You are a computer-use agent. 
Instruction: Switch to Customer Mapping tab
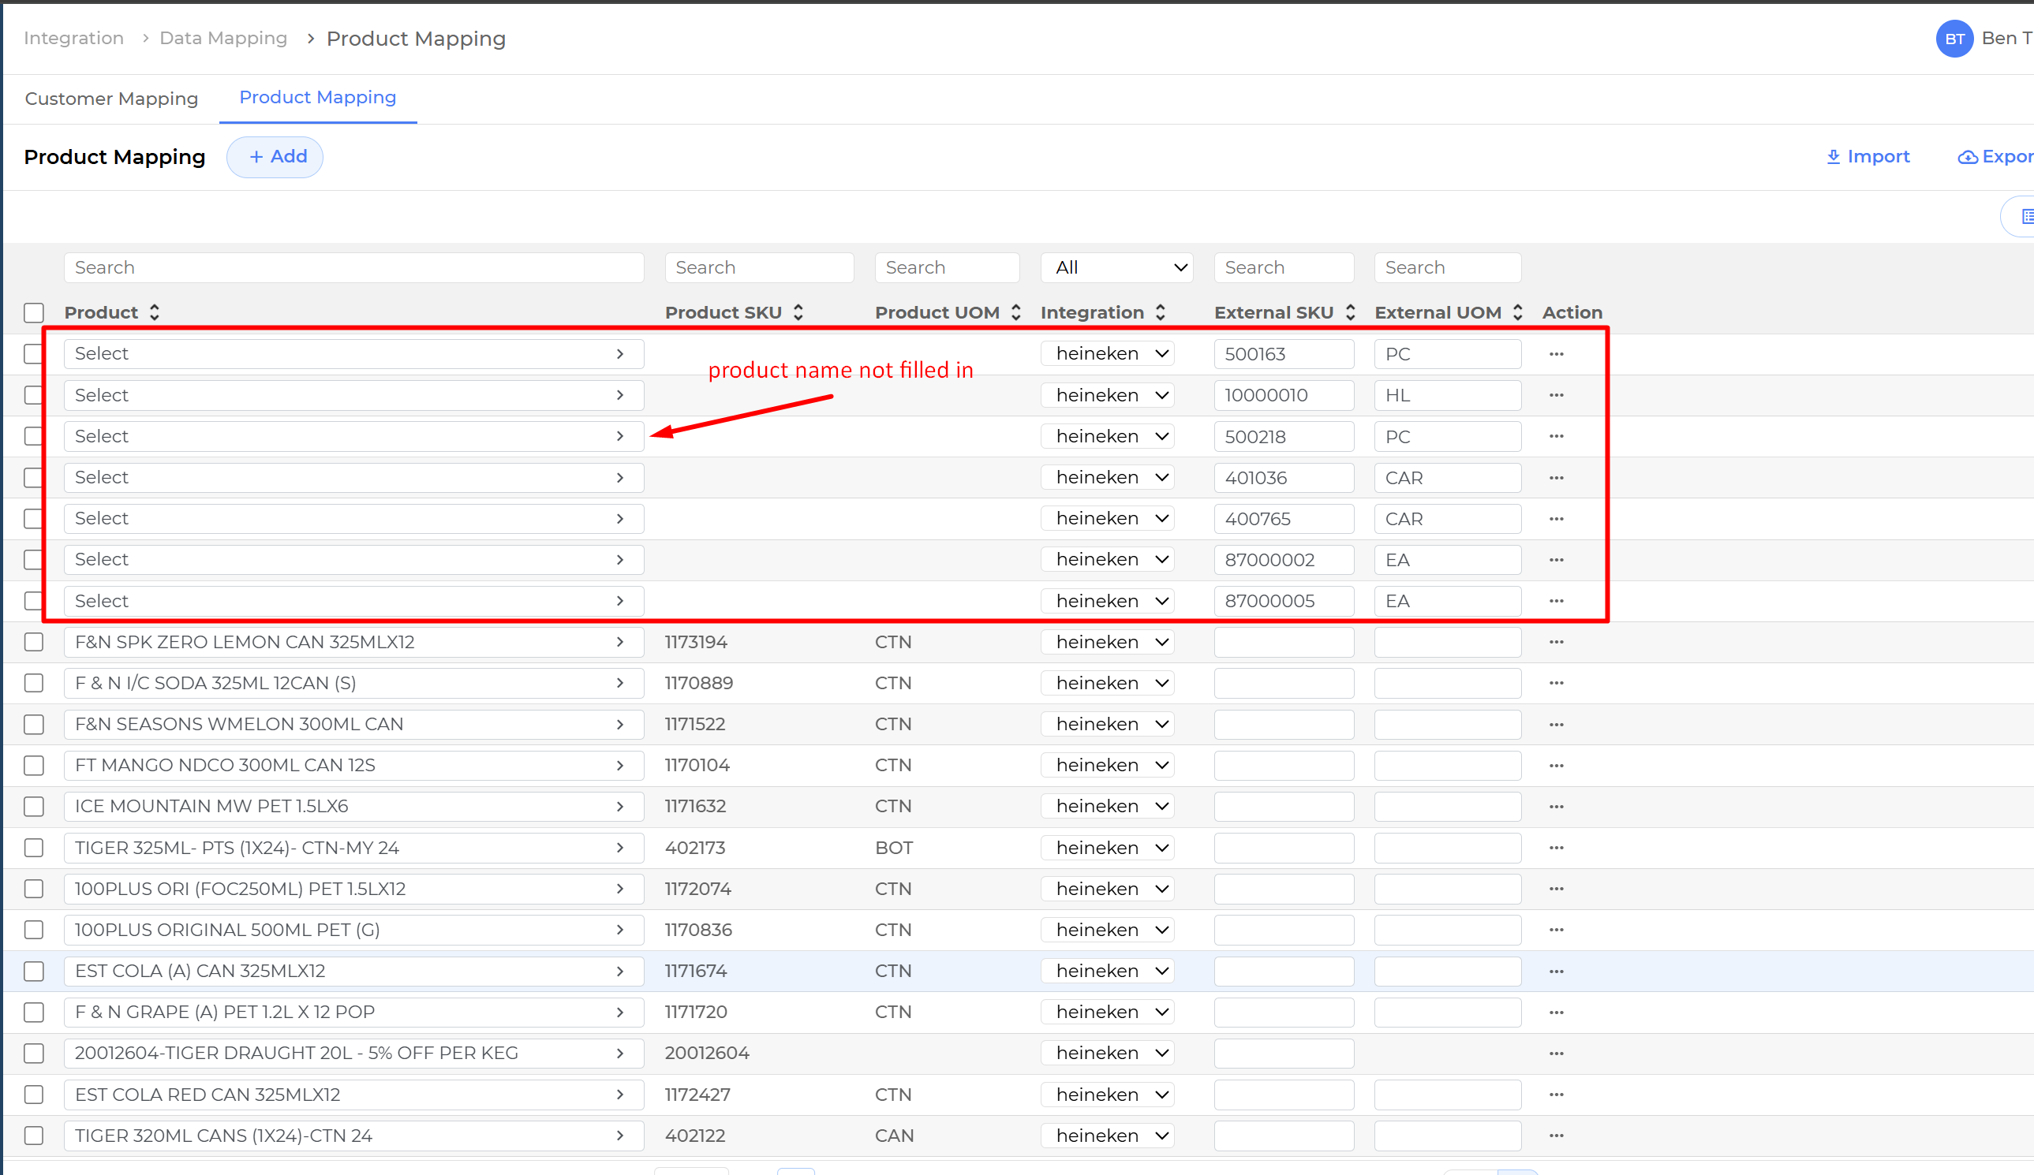pyautogui.click(x=111, y=99)
